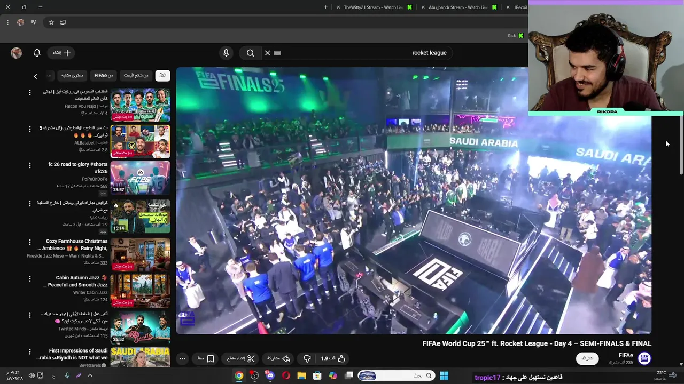684x384 pixels.
Task: Create a clip with the scissors button
Action: (x=240, y=359)
